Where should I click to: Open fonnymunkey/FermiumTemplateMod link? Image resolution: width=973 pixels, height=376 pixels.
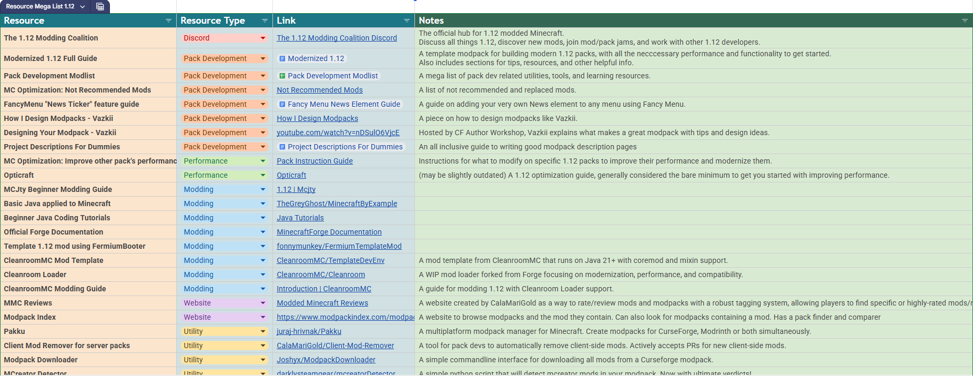point(339,246)
